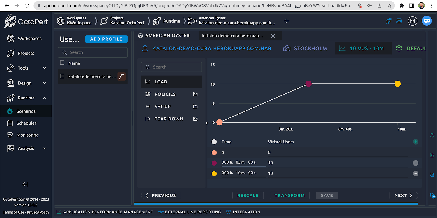Image resolution: width=437 pixels, height=218 pixels.
Task: Click the documentation icon in header
Action: (x=399, y=21)
